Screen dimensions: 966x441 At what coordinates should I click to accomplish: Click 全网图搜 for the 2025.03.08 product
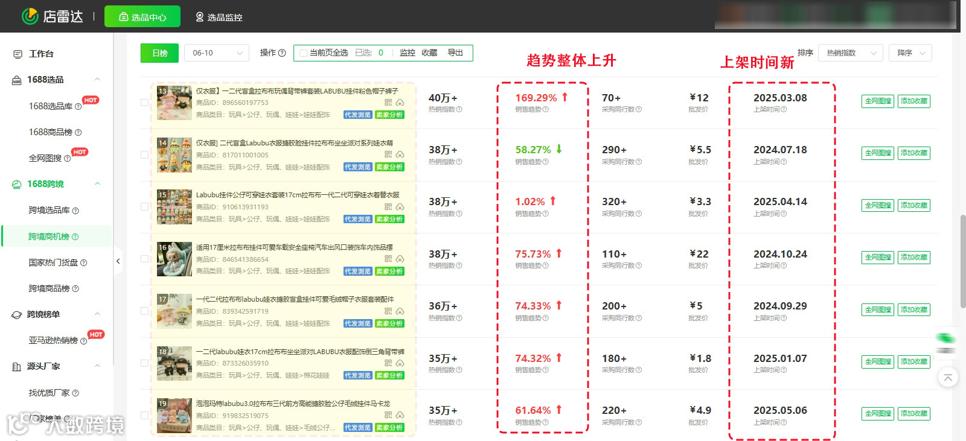point(878,101)
